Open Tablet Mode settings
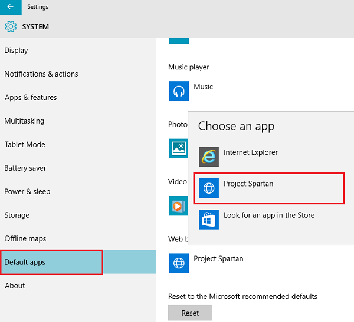The height and width of the screenshot is (322, 354). 25,144
